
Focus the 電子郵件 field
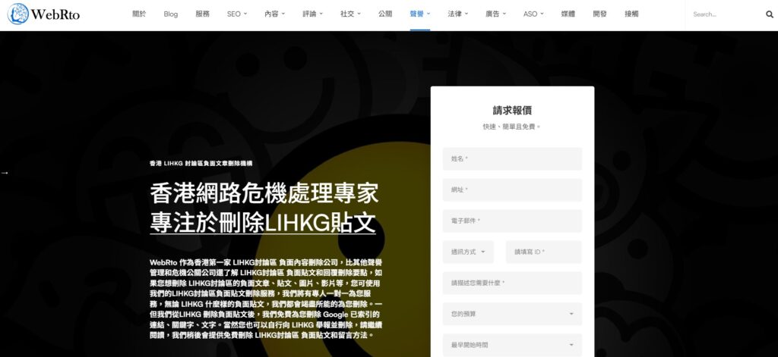point(512,221)
